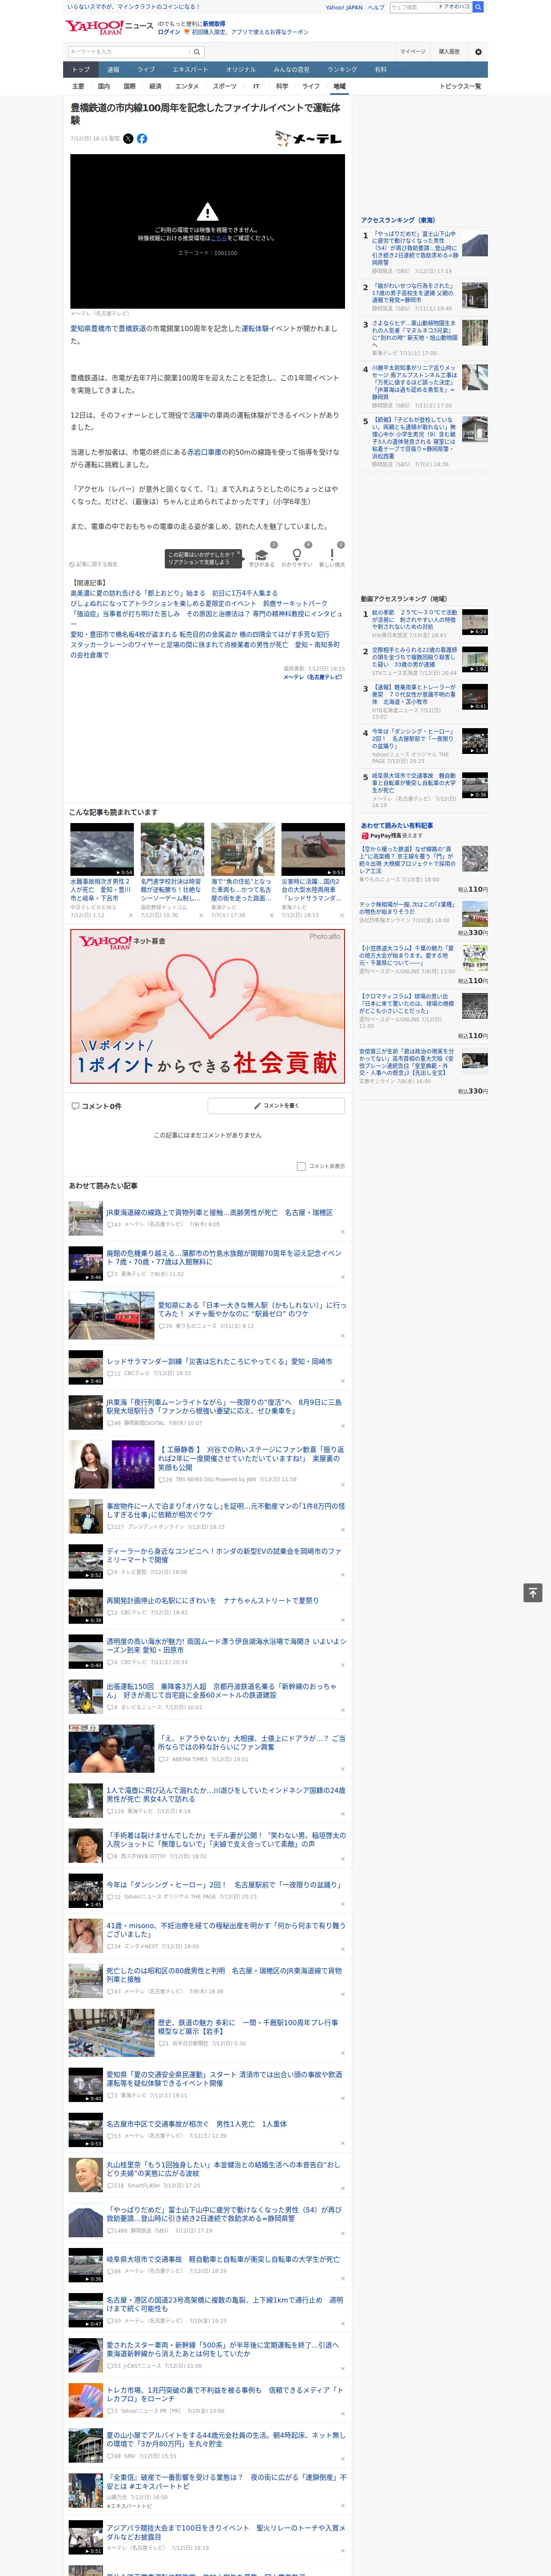Open the 再開発計画停止の名駅ににぎわいを article

click(x=213, y=1600)
